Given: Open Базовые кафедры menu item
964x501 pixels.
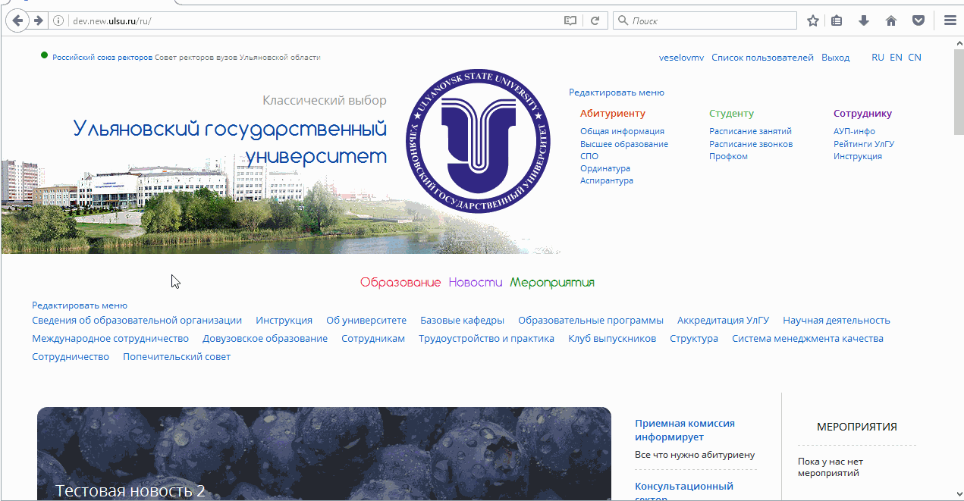Looking at the screenshot, I should point(462,321).
